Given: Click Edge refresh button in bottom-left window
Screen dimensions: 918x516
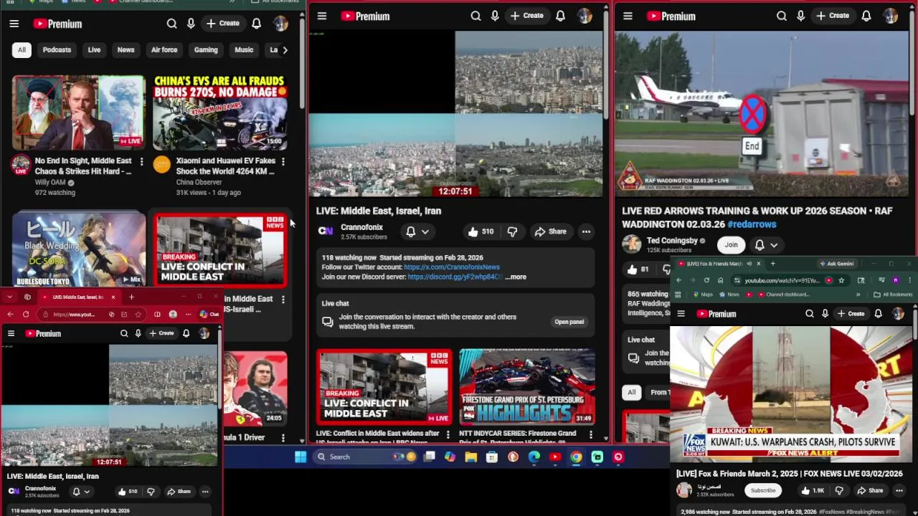Looking at the screenshot, I should 26,314.
